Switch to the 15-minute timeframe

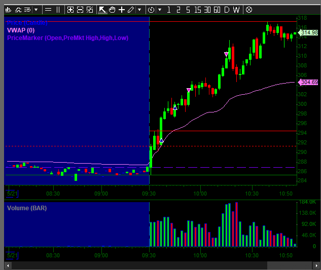pos(198,10)
